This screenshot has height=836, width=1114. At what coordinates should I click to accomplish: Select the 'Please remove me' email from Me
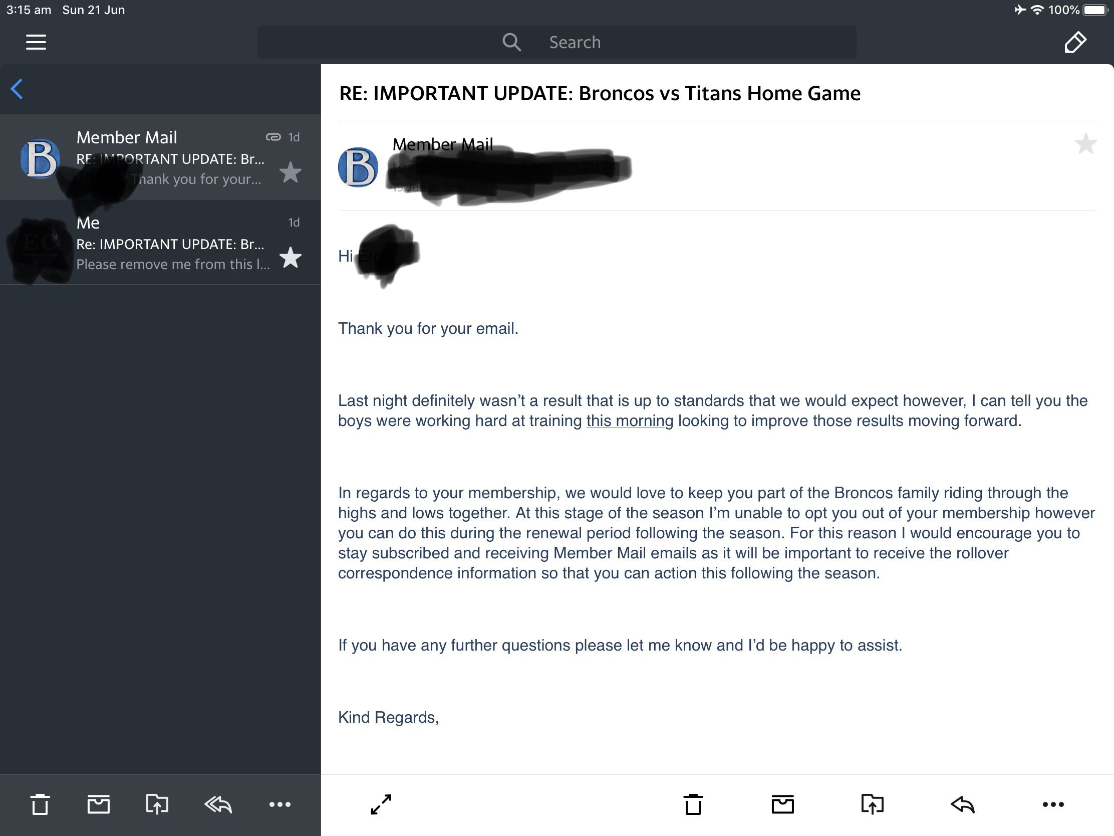pyautogui.click(x=160, y=243)
